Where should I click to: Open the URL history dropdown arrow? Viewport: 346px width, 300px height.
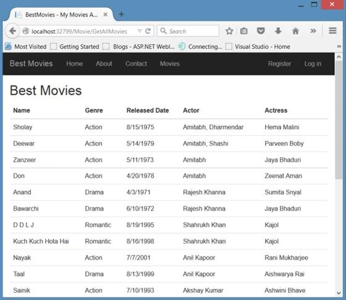pos(140,31)
